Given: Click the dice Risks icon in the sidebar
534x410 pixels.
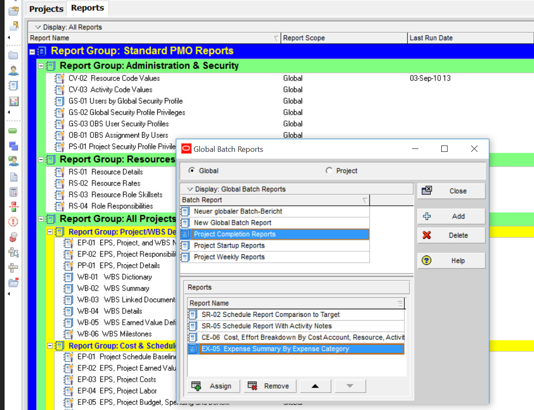Looking at the screenshot, I should pyautogui.click(x=13, y=237).
